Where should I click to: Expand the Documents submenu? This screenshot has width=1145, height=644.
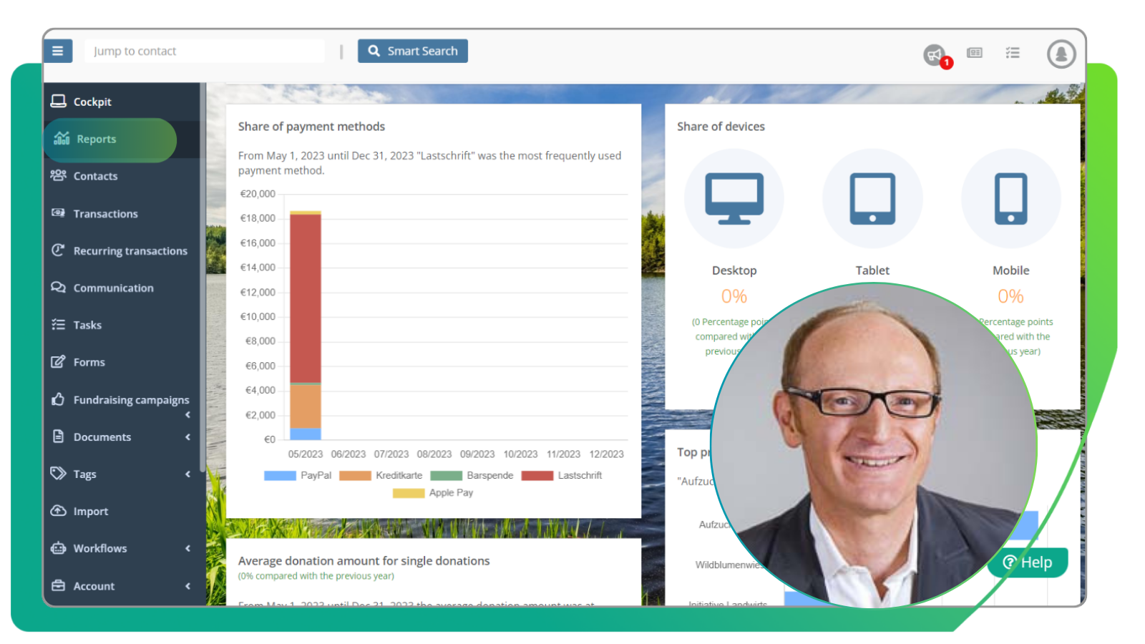[x=187, y=436]
